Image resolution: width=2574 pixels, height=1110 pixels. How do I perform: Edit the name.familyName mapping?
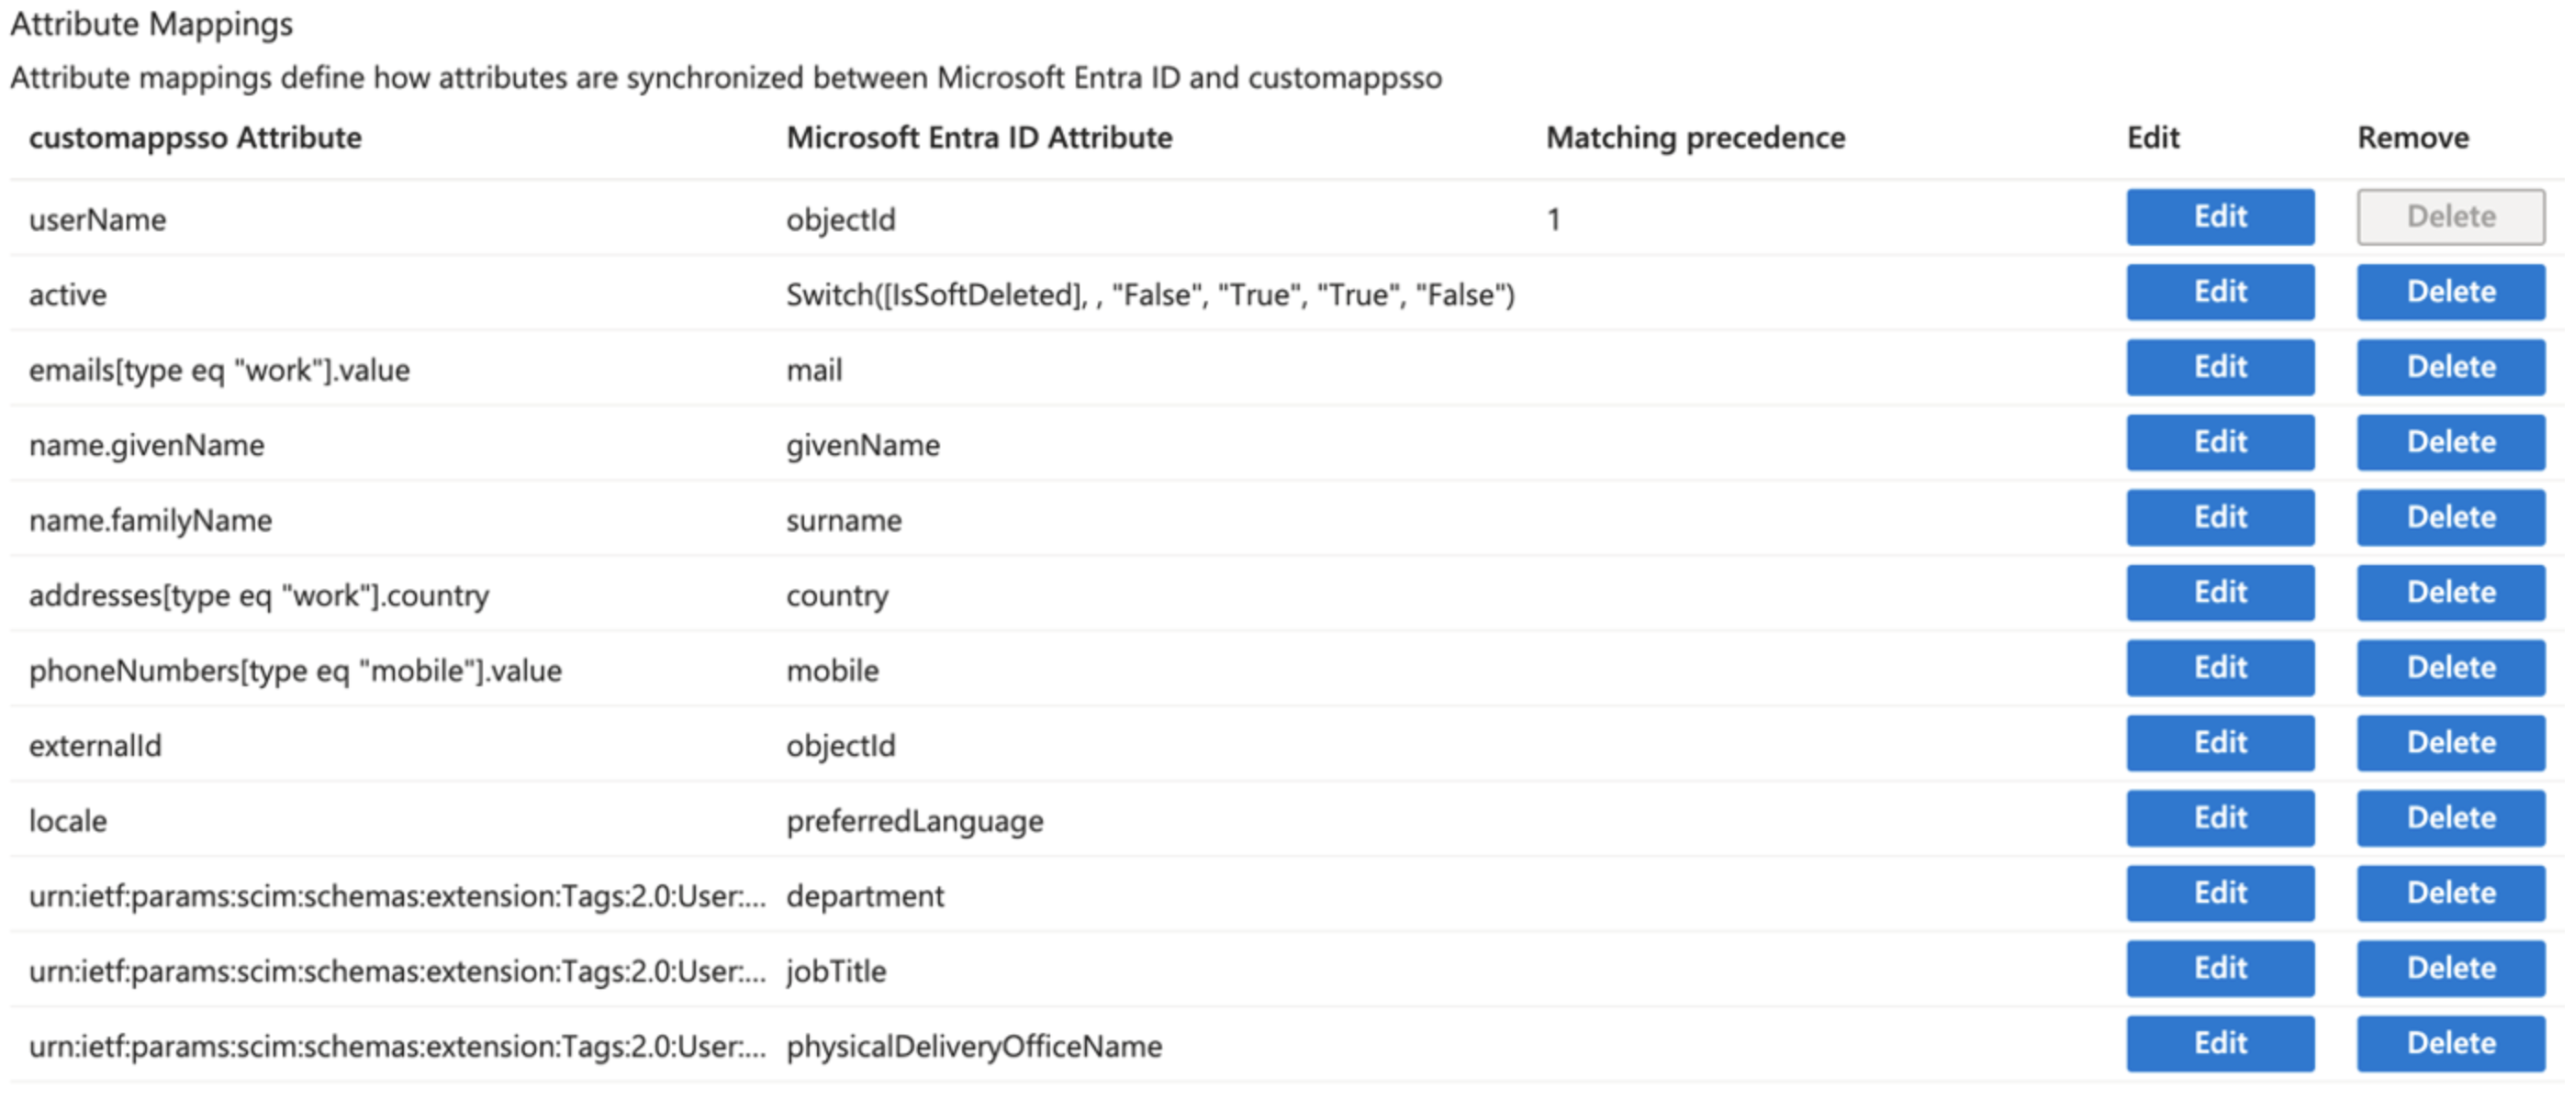2221,517
